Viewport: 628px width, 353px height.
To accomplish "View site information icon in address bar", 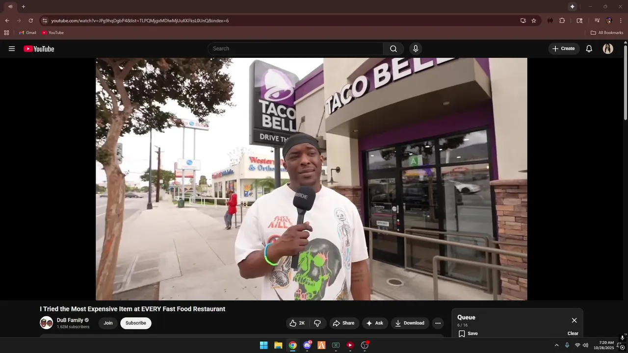I will coord(45,21).
